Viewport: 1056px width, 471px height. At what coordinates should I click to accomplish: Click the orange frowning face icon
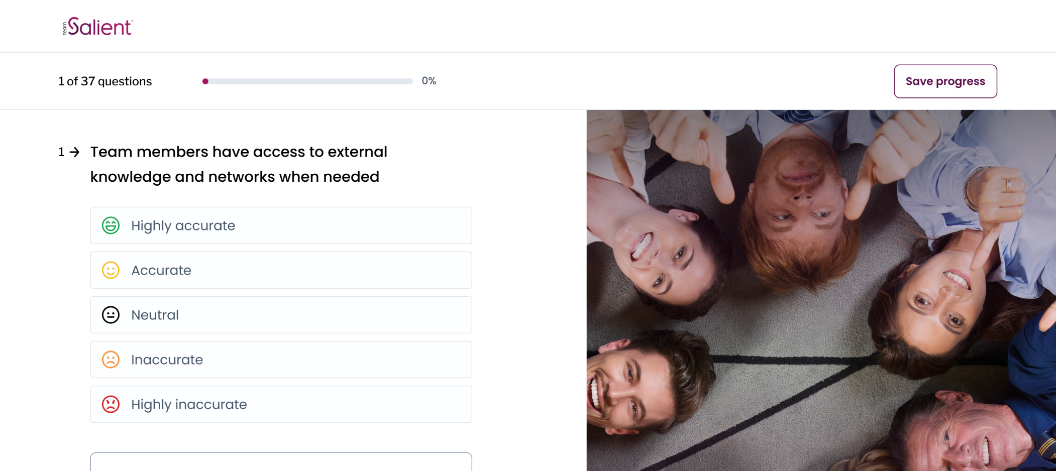[111, 360]
